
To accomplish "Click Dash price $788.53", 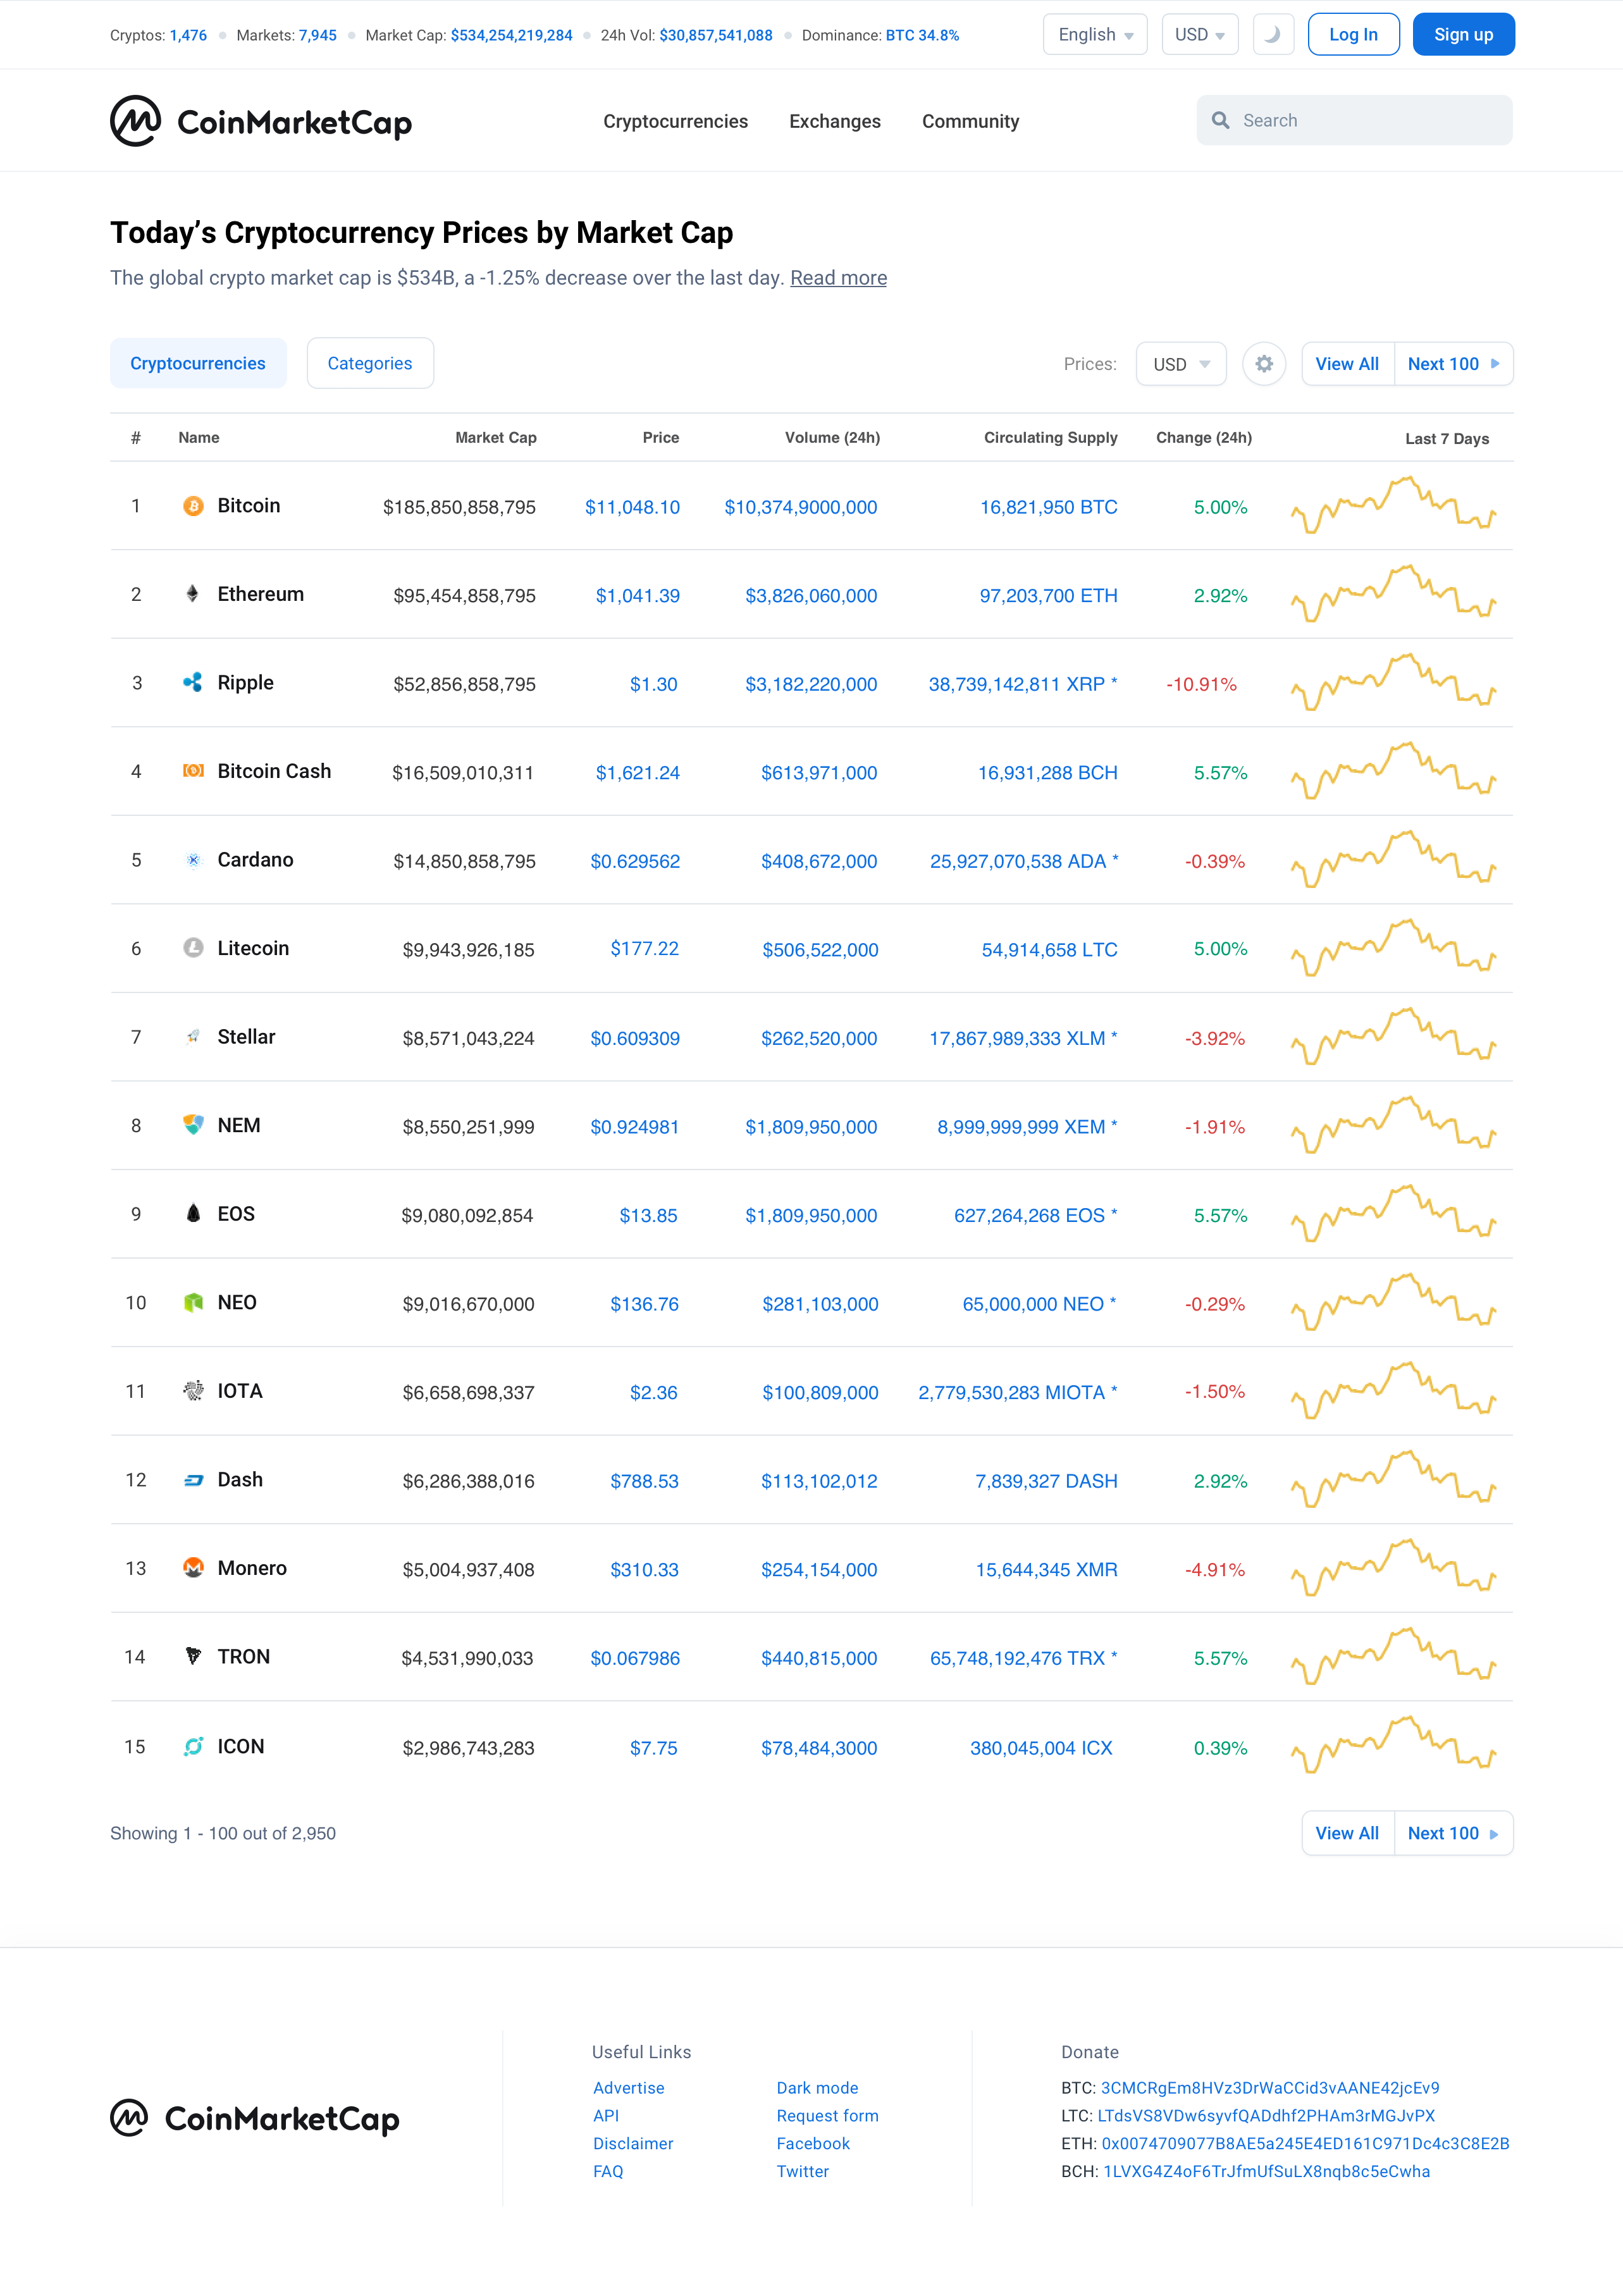I will click(x=644, y=1481).
